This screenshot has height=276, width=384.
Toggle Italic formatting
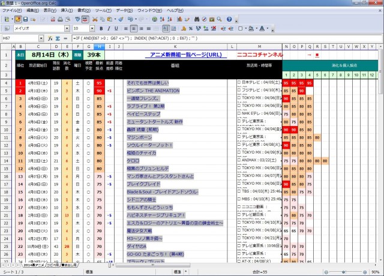[109, 29]
